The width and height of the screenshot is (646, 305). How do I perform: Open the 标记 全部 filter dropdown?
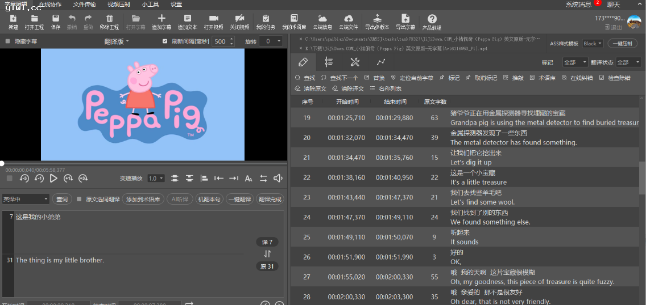[x=575, y=62]
